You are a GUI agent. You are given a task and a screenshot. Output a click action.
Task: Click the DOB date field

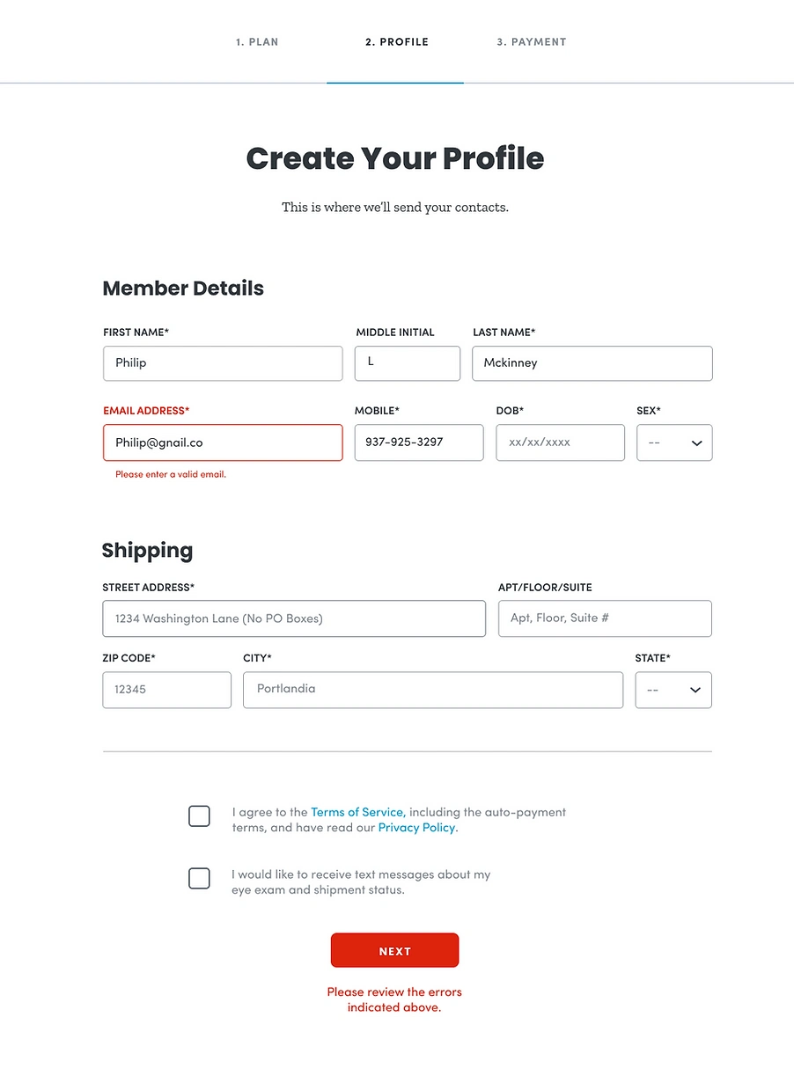click(560, 443)
